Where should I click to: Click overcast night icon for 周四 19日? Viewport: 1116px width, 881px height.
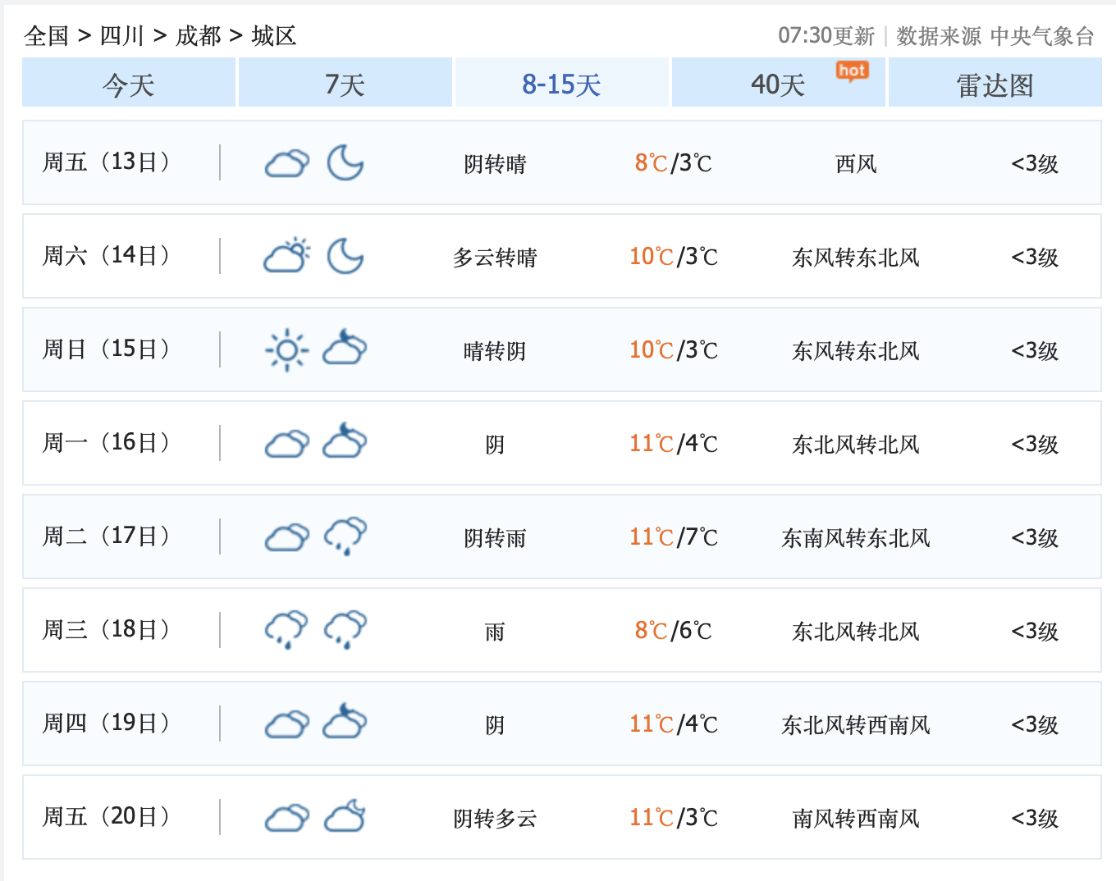click(x=345, y=722)
